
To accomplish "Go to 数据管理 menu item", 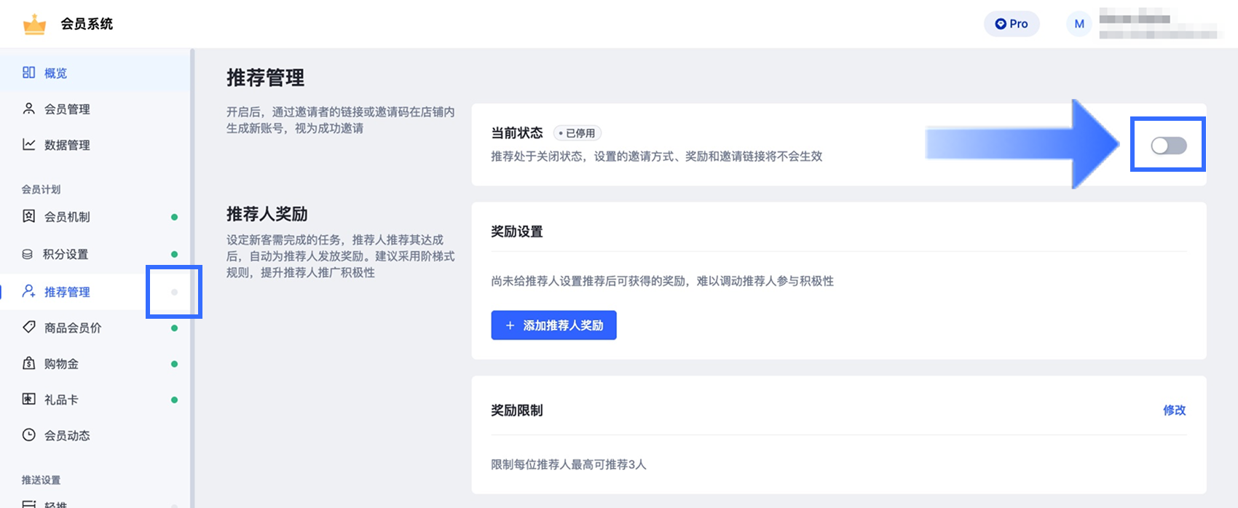I will [95, 145].
